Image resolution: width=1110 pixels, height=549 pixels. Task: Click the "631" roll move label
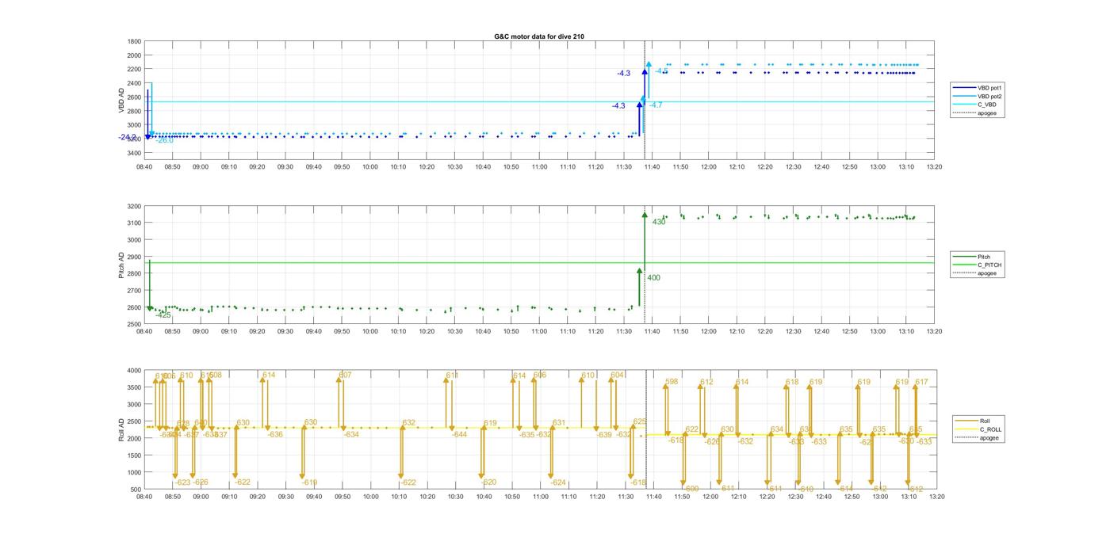pos(559,423)
